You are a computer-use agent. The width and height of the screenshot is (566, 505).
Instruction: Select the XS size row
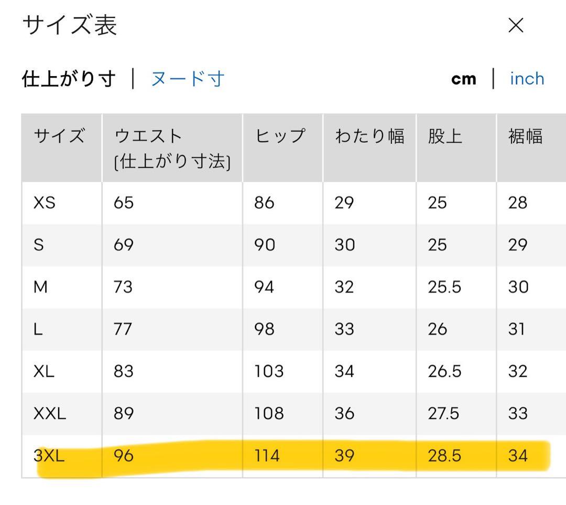point(294,203)
